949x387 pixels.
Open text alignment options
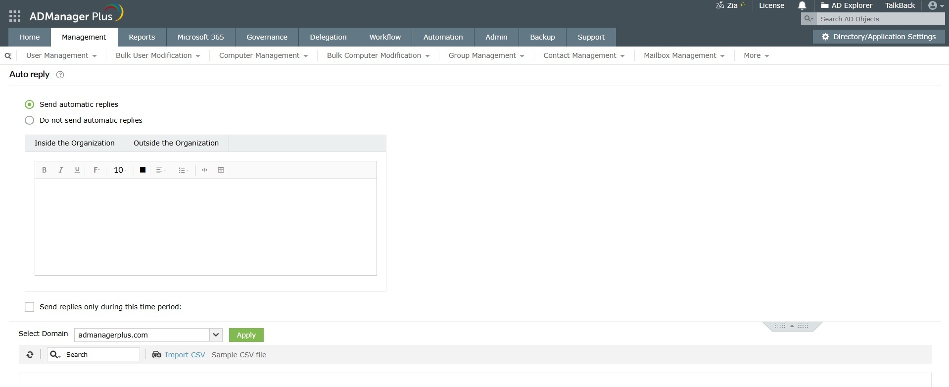[161, 170]
